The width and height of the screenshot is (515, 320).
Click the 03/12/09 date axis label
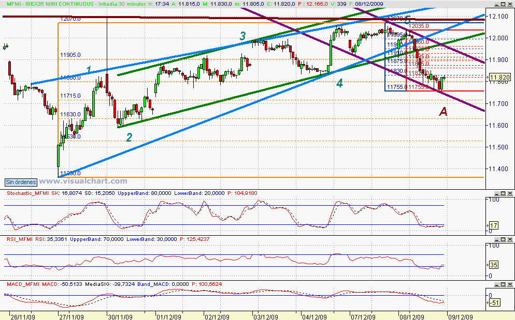click(266, 317)
